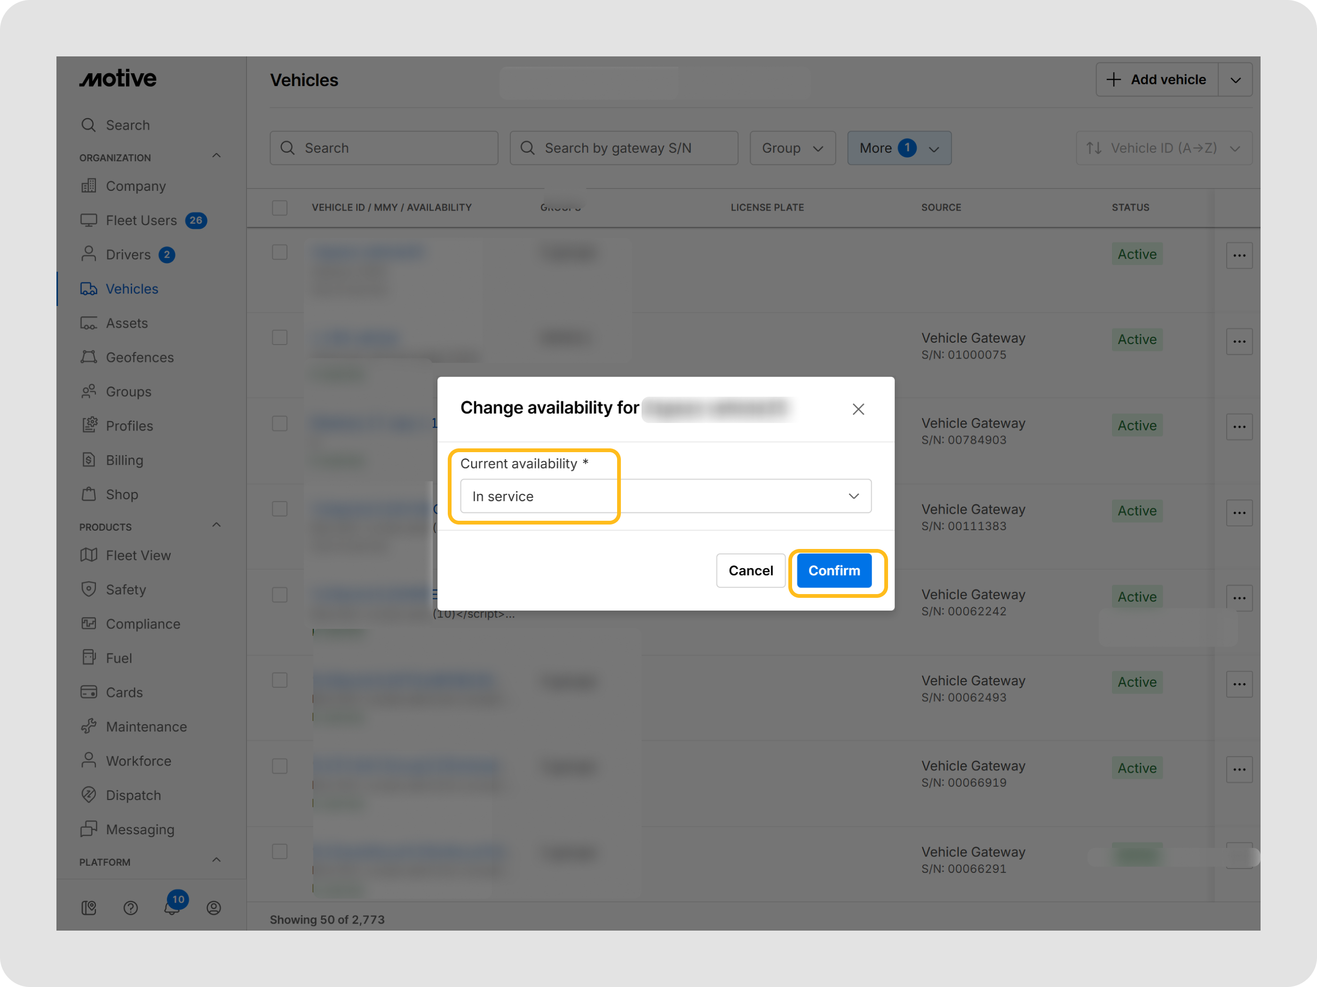Click the License Plate column header
This screenshot has height=987, width=1317.
[x=768, y=208]
